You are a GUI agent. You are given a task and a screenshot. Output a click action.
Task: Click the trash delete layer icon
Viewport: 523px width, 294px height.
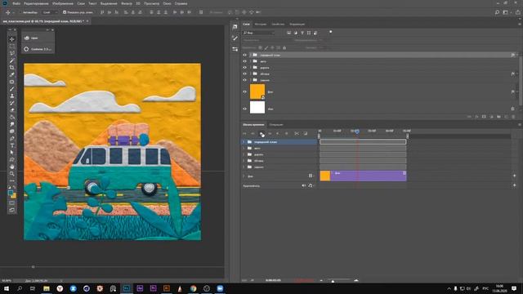coord(513,117)
